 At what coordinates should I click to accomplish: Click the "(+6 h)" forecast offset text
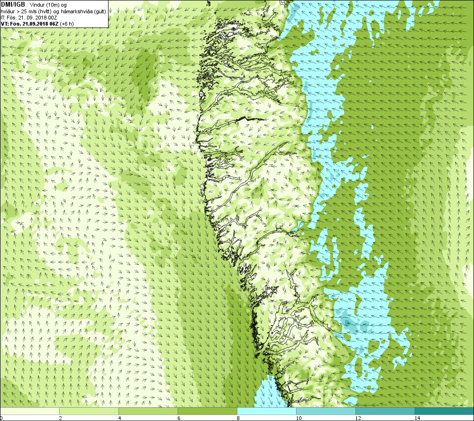click(67, 24)
